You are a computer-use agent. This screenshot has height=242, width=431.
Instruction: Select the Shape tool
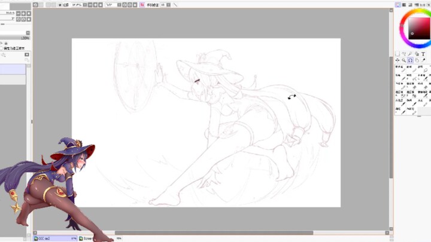(x=417, y=54)
